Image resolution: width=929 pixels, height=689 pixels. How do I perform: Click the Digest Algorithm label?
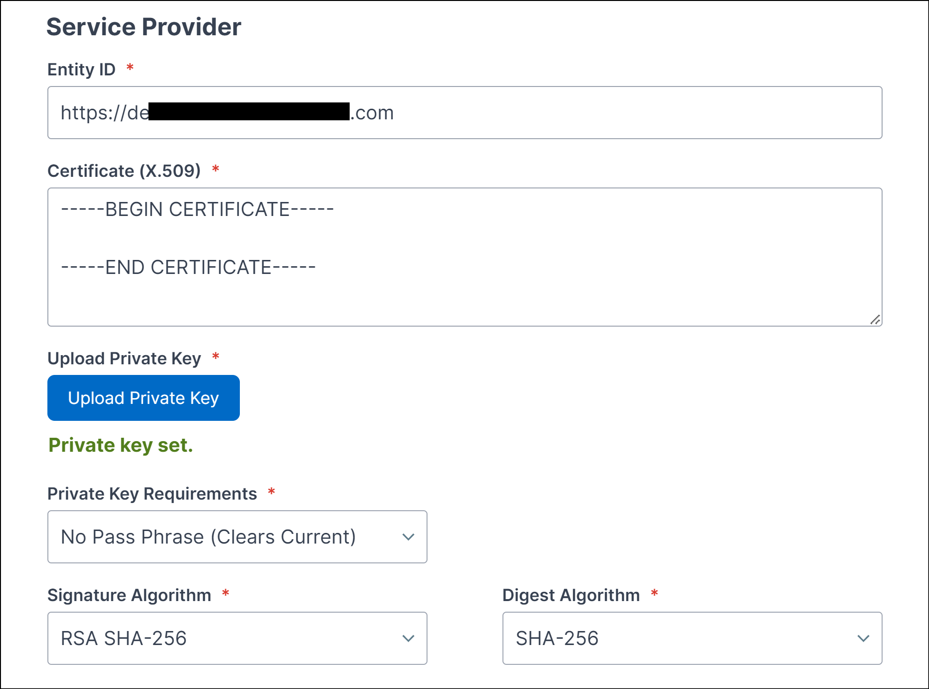coord(571,595)
